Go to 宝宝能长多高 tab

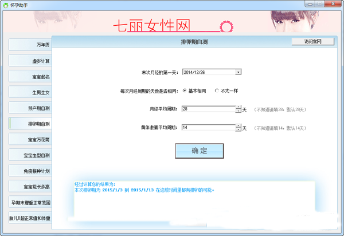tap(30, 187)
